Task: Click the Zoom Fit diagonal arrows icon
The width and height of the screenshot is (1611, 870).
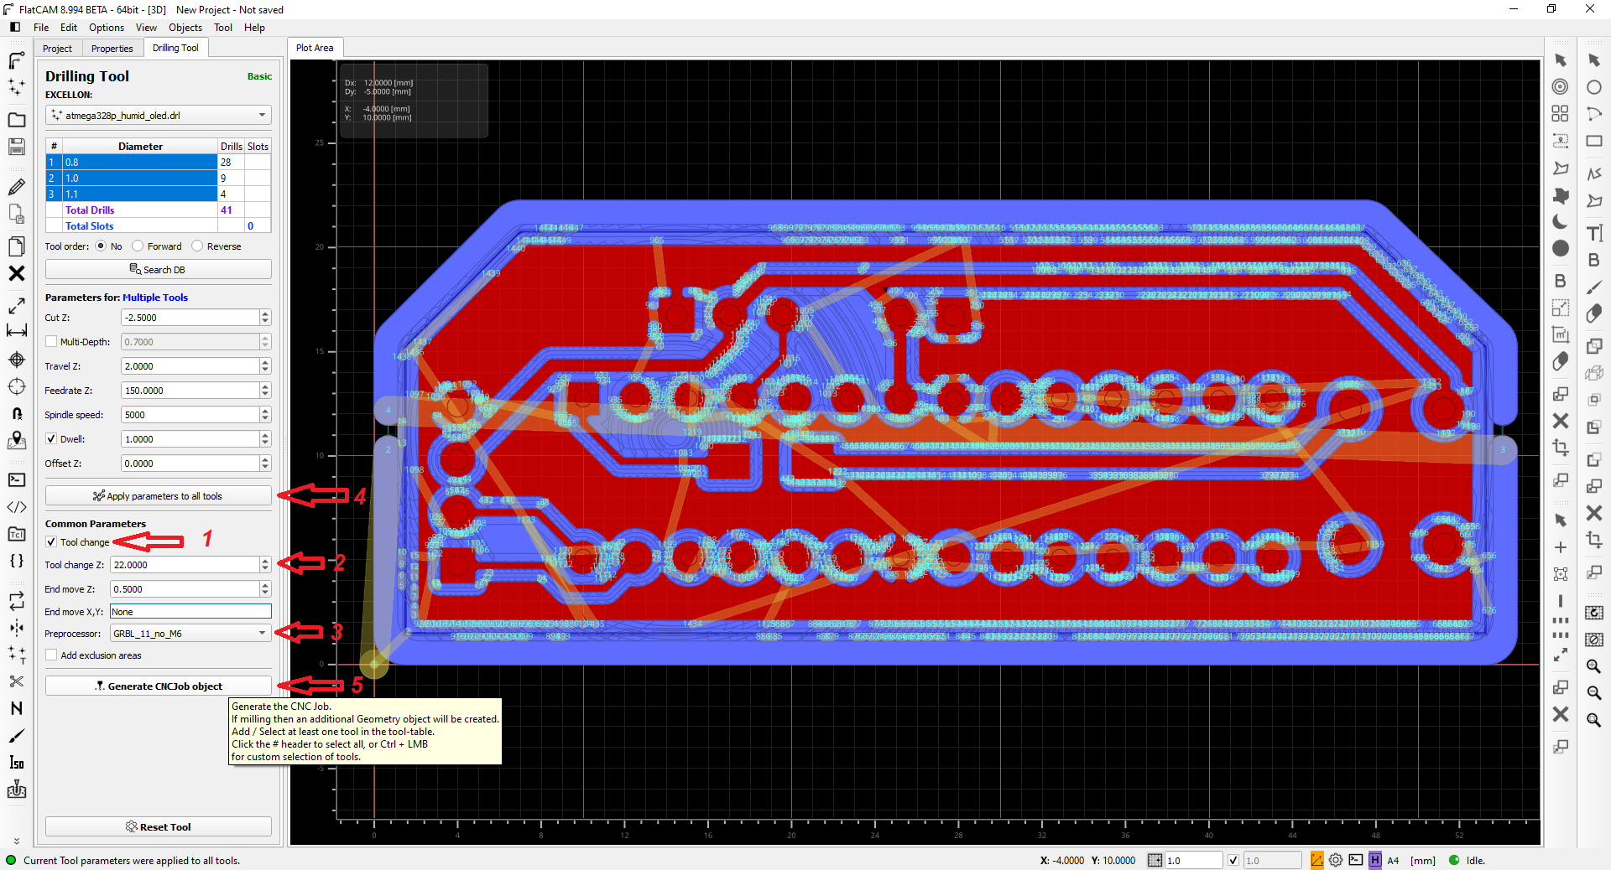Action: 16,306
